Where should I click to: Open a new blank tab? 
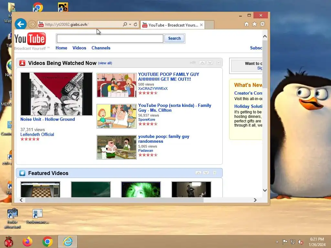coord(209,25)
